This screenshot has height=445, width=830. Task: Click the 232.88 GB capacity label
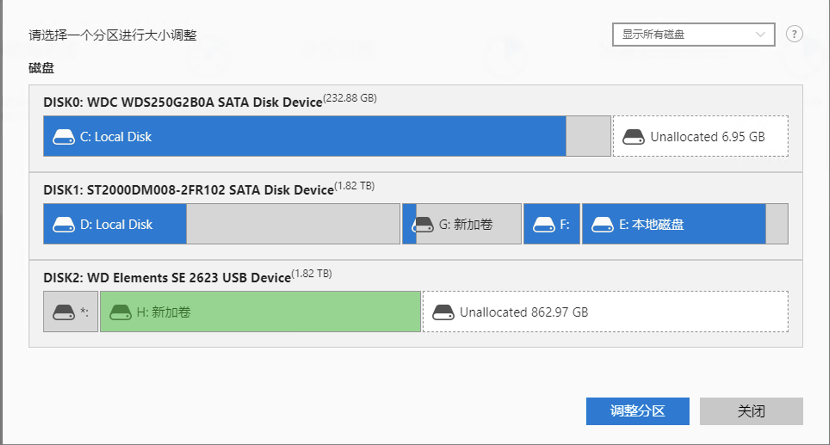point(350,98)
